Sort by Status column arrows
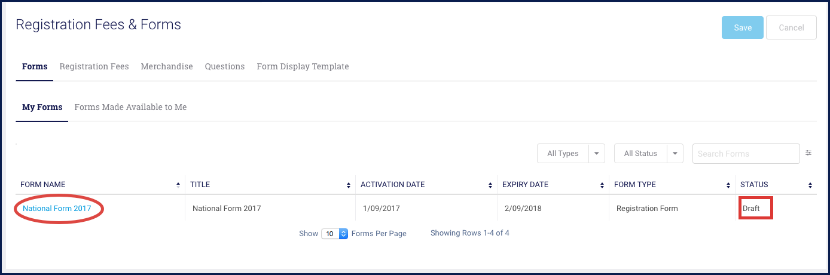Screen dimensions: 830x275 pyautogui.click(x=810, y=185)
